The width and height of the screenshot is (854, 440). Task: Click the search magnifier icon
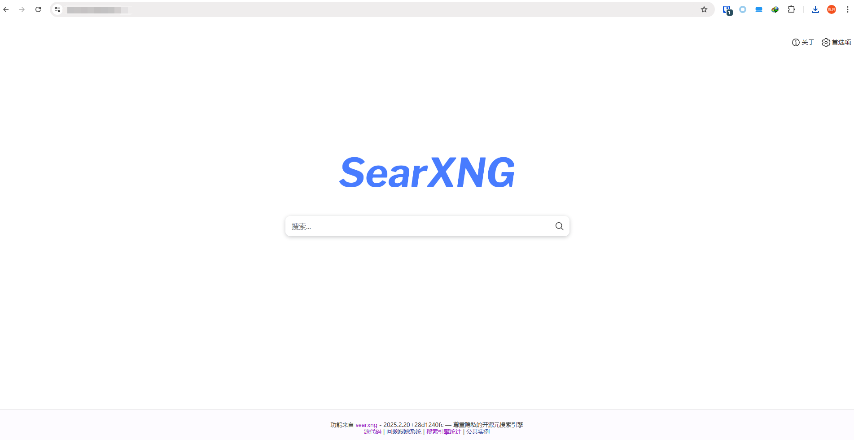pos(559,226)
